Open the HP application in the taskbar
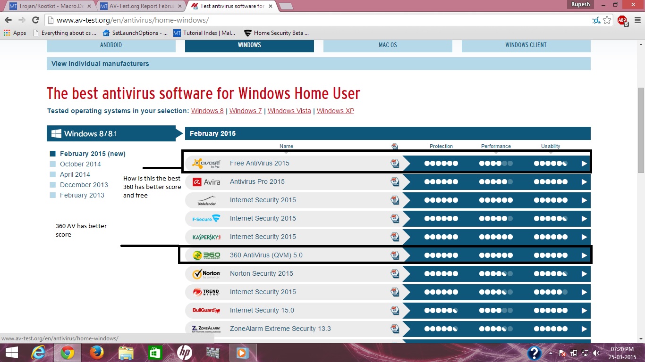 [185, 352]
